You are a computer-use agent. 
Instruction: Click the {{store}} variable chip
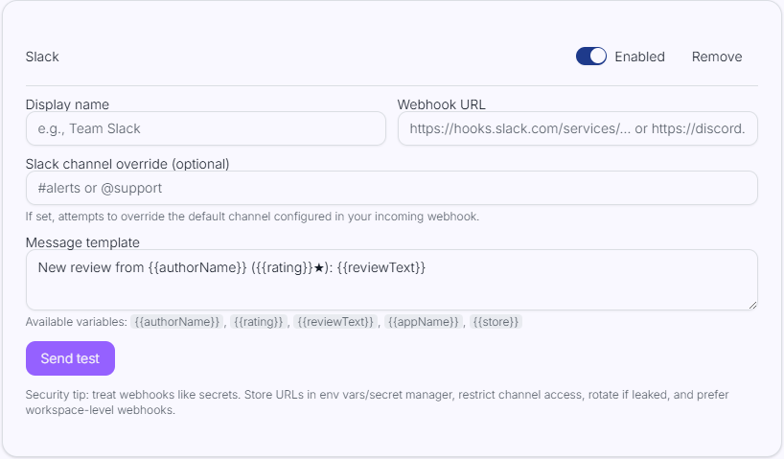click(x=496, y=322)
